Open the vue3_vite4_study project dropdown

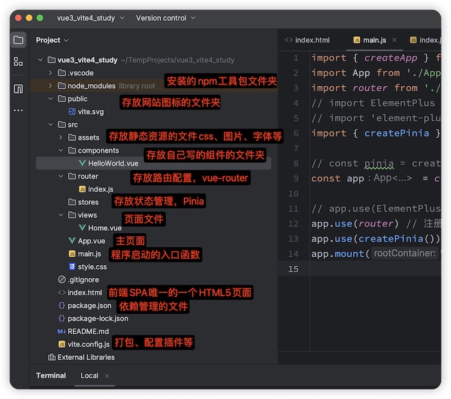pyautogui.click(x=91, y=18)
